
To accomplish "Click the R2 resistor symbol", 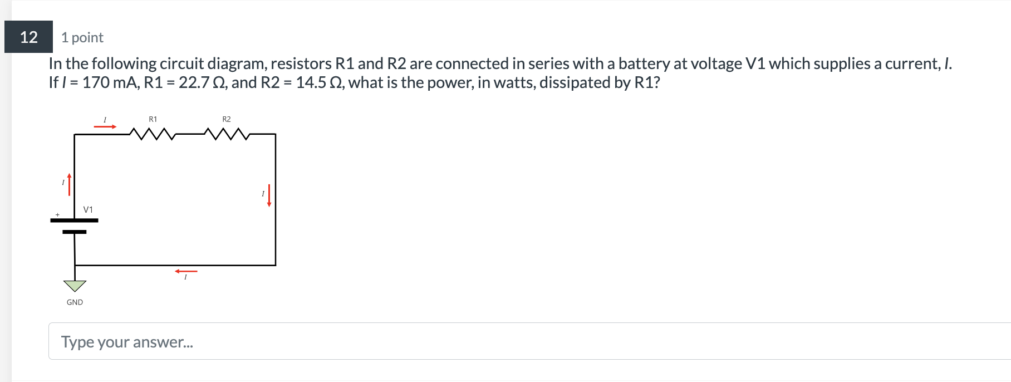I will tap(226, 133).
